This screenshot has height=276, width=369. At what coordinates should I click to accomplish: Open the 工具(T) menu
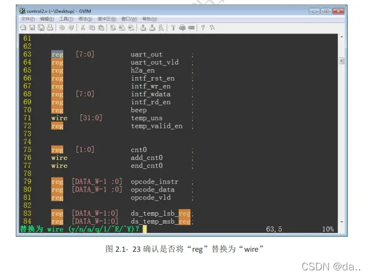pyautogui.click(x=66, y=19)
